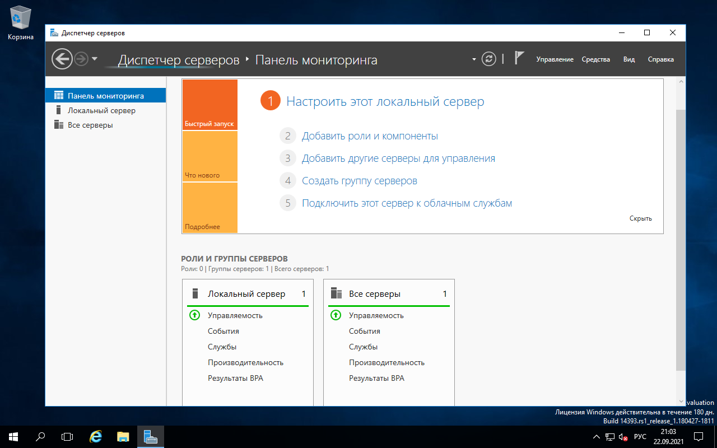Open Результаты BPA in the Локальный сервер tile
Viewport: 717px width, 448px height.
(x=235, y=378)
